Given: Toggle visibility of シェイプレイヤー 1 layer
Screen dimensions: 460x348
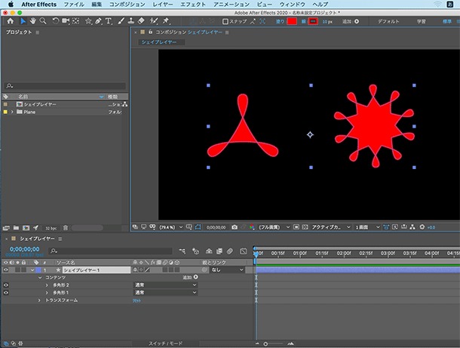Looking at the screenshot, I should click(6, 269).
